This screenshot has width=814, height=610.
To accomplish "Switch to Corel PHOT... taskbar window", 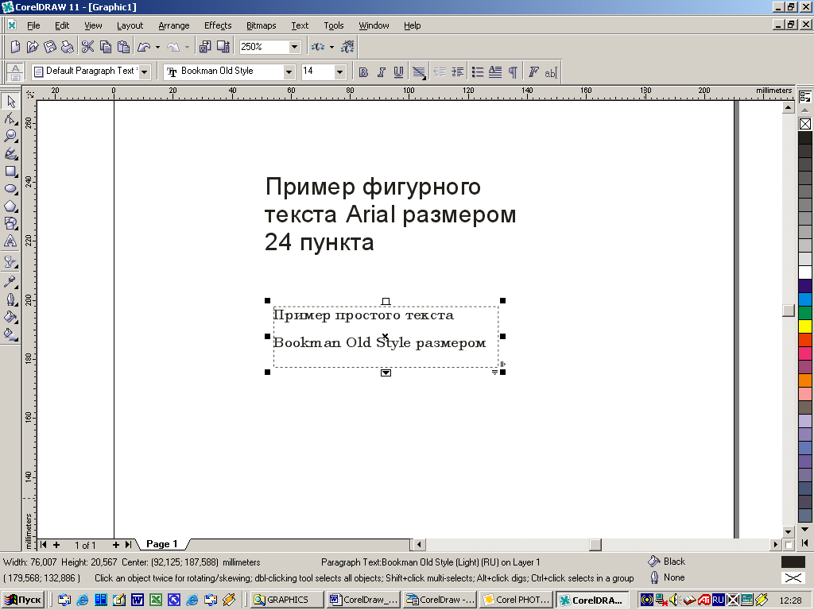I will pos(517,600).
